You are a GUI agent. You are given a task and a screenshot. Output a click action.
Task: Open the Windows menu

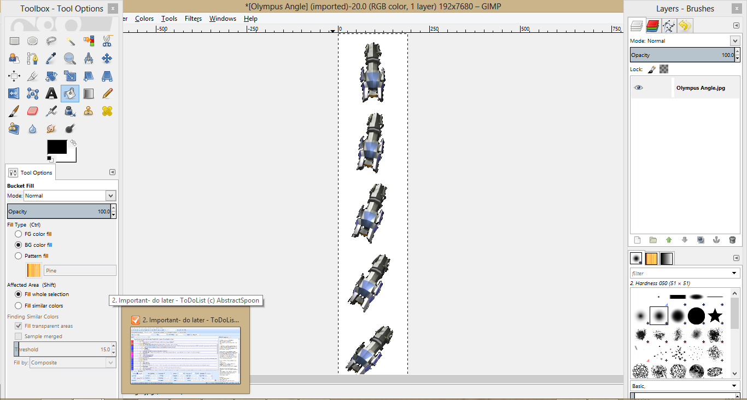[223, 19]
